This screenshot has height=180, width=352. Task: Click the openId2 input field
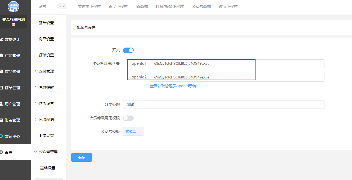tap(237, 77)
